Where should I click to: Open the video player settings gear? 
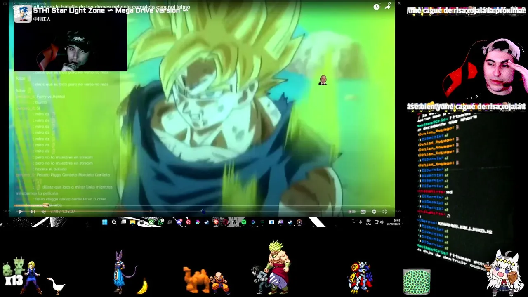[374, 212]
